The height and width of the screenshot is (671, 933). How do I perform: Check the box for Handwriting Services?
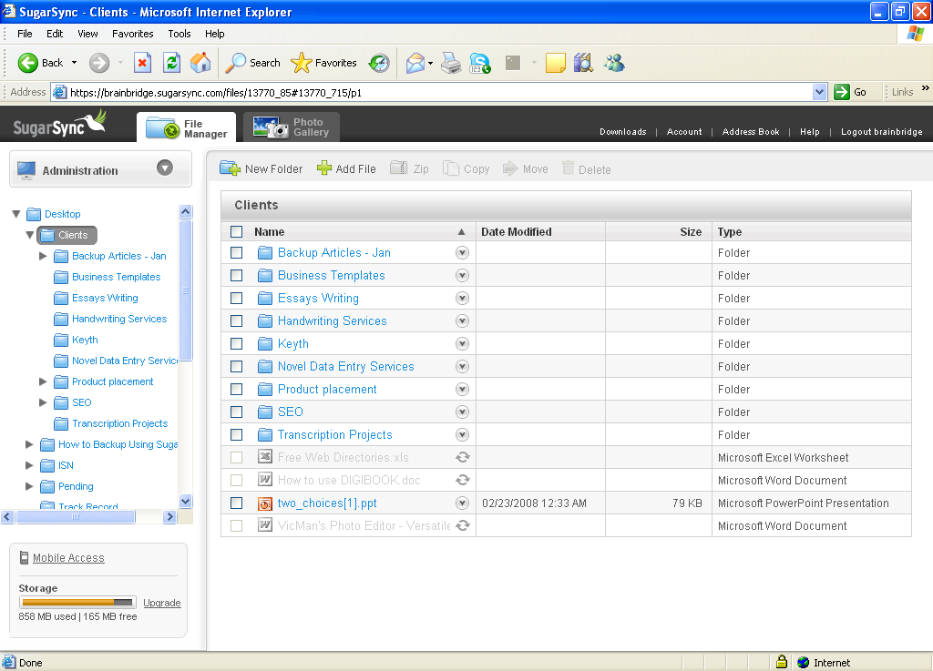(236, 321)
